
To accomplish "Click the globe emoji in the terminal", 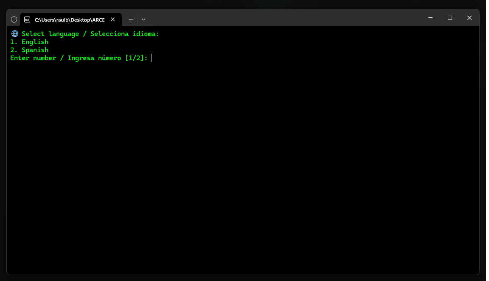I will point(15,33).
